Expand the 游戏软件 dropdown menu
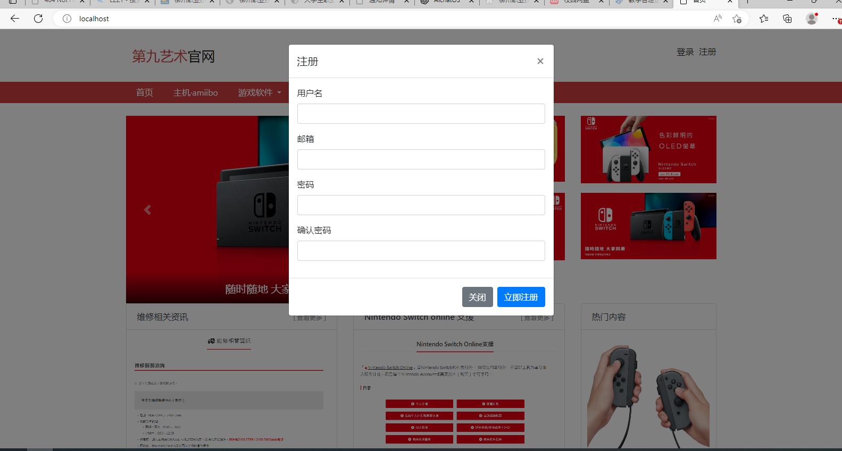The image size is (842, 451). pos(260,92)
